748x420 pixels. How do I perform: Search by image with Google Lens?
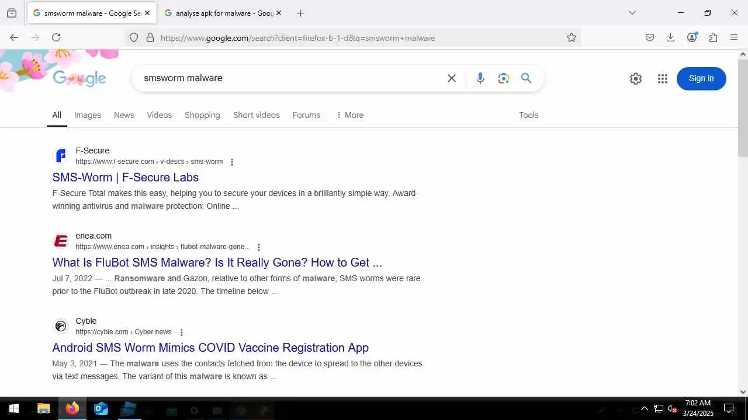coord(504,78)
